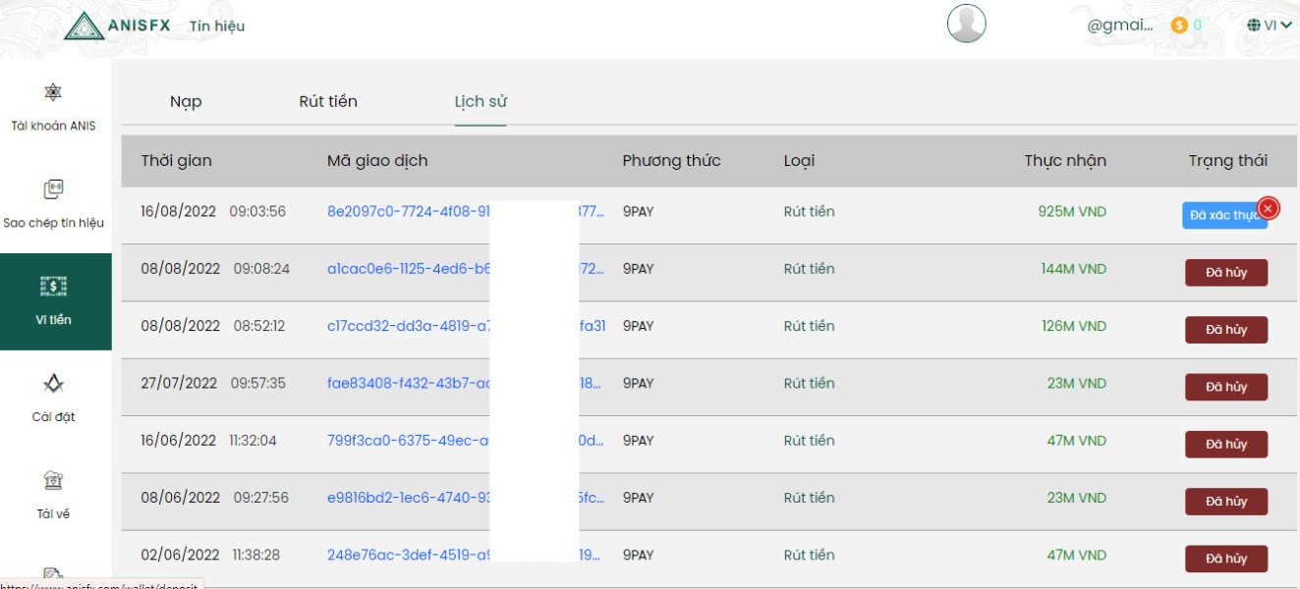
Task: Open the Tín hiệu menu item
Action: [x=217, y=27]
